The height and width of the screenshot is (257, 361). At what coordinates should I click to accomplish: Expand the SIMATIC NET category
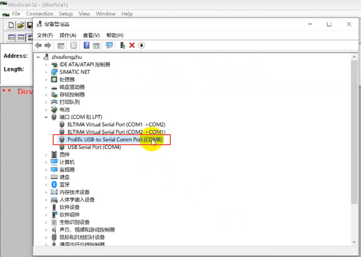tap(46, 72)
